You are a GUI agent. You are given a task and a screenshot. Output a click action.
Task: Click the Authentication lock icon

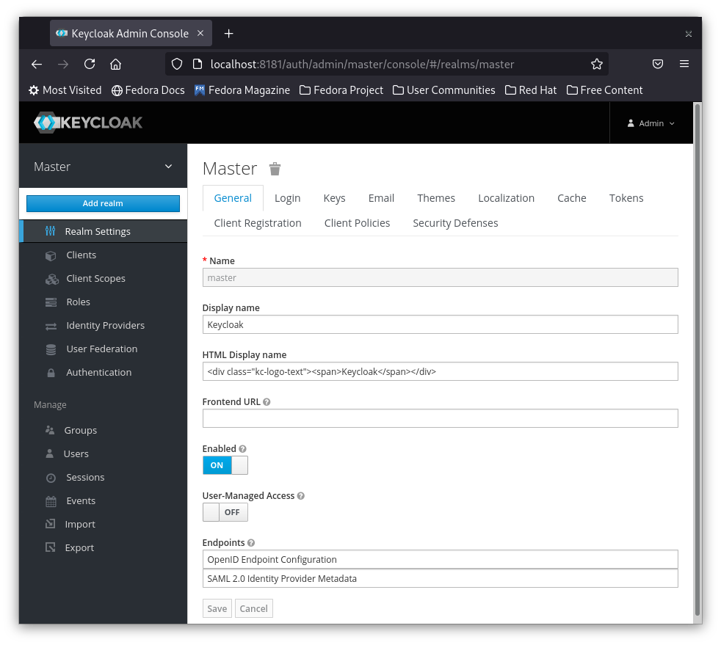point(51,373)
